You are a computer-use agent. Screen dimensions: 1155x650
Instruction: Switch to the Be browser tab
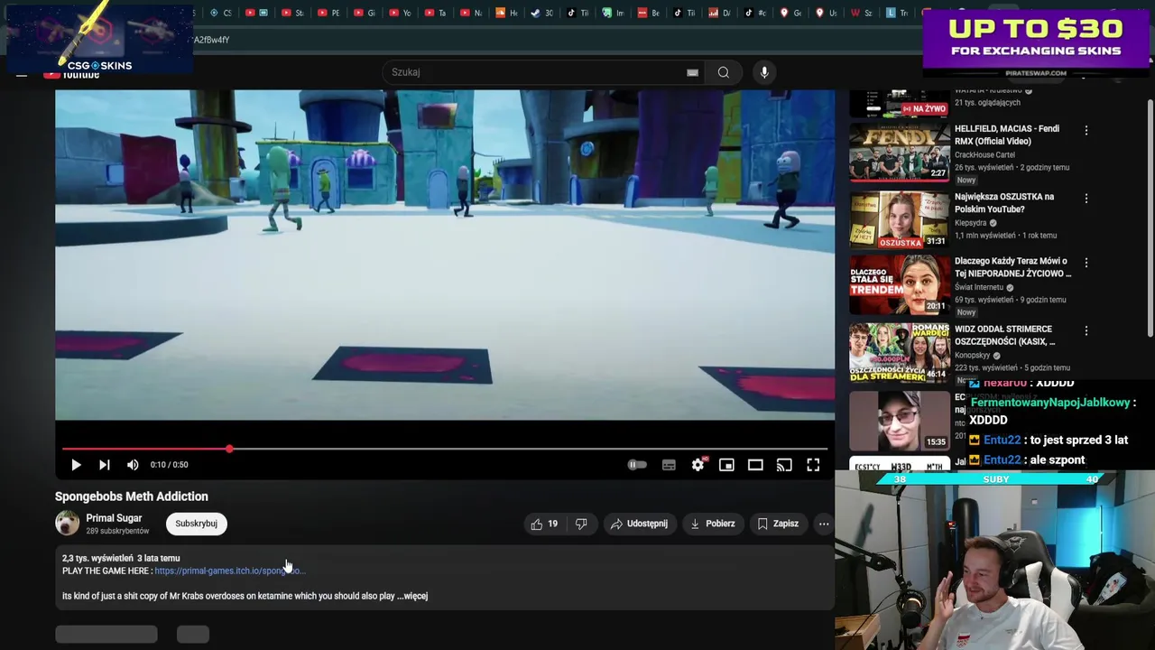[649, 13]
